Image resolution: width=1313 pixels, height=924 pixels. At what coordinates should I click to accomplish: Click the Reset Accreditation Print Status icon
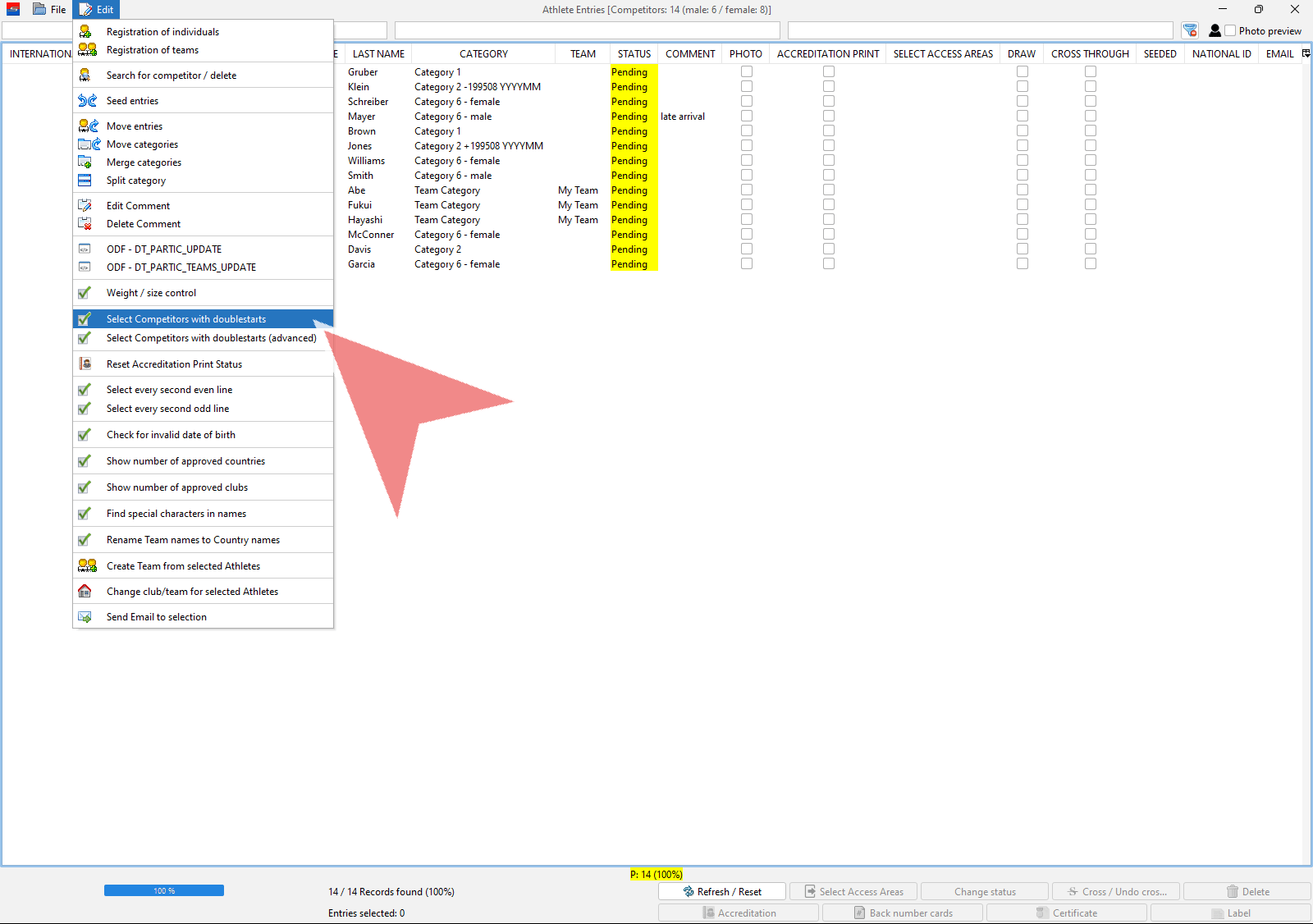coord(85,364)
